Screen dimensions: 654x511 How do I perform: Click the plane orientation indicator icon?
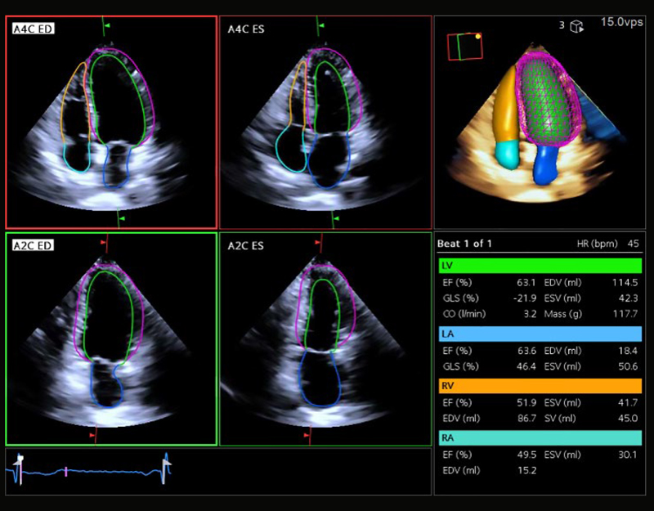(463, 46)
